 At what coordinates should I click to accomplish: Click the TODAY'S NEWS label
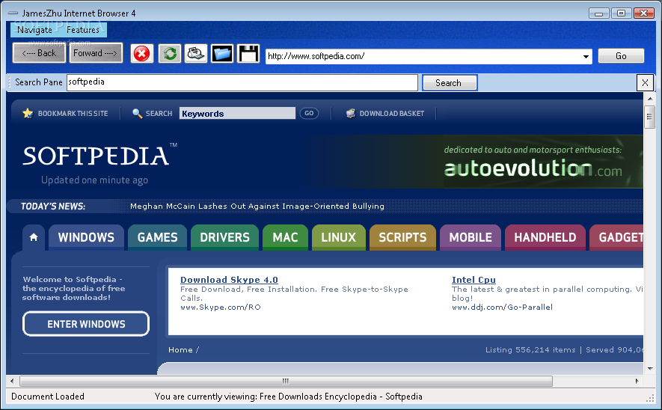point(53,206)
